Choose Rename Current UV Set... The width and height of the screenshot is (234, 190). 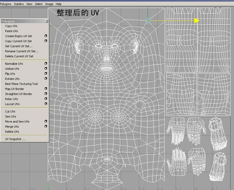[22, 51]
